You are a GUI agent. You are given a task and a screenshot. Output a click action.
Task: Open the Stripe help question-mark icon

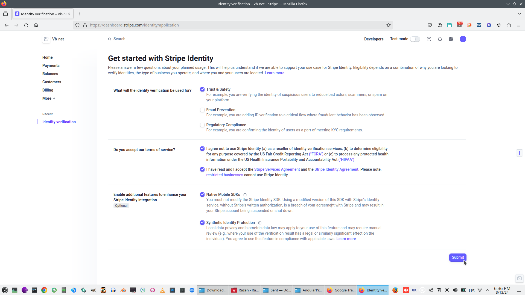(x=429, y=39)
